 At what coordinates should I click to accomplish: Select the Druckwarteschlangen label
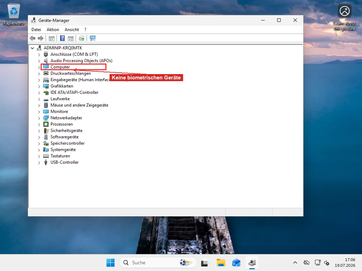pyautogui.click(x=71, y=73)
